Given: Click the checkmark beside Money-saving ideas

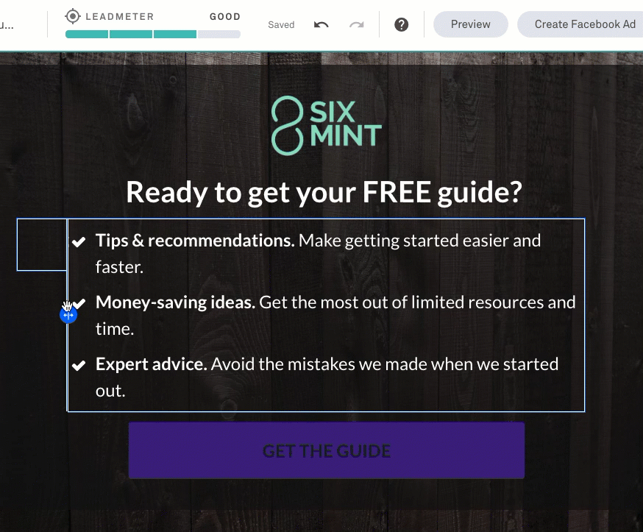Looking at the screenshot, I should point(79,303).
